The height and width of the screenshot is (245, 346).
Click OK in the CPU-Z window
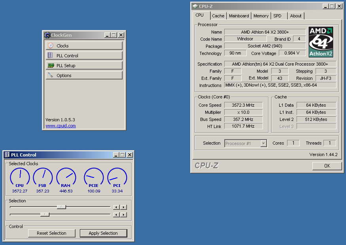tap(327, 166)
